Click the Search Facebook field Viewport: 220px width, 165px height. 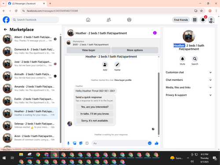[x=35, y=20]
